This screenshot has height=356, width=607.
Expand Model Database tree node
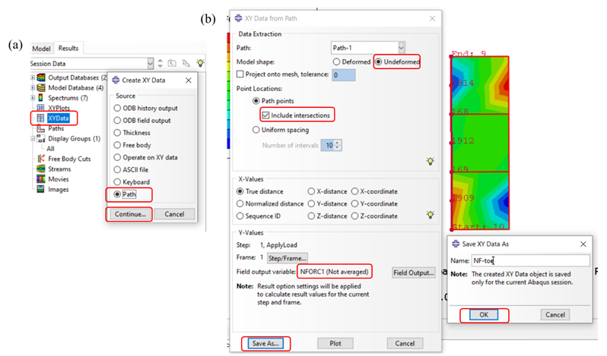pos(33,87)
